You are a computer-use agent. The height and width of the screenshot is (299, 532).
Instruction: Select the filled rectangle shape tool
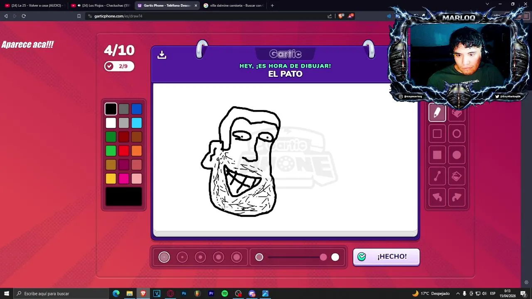[x=437, y=155]
